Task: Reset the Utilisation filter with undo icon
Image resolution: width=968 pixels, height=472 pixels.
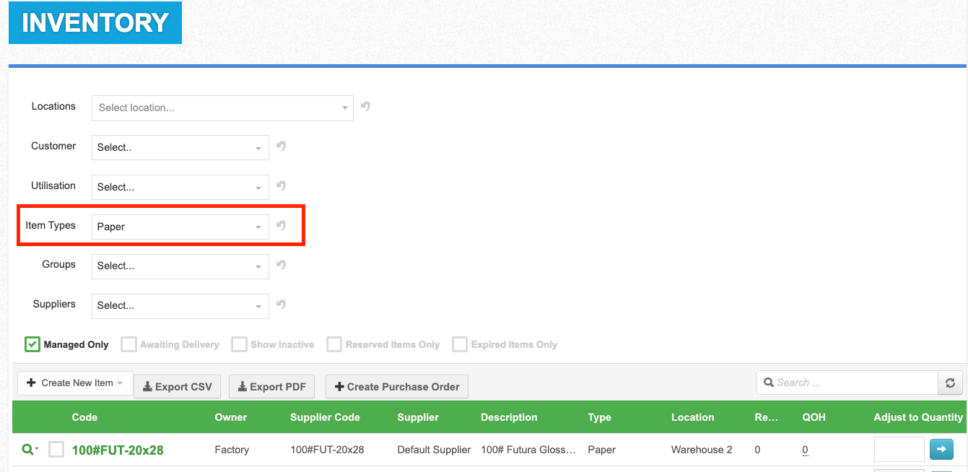Action: click(x=282, y=186)
